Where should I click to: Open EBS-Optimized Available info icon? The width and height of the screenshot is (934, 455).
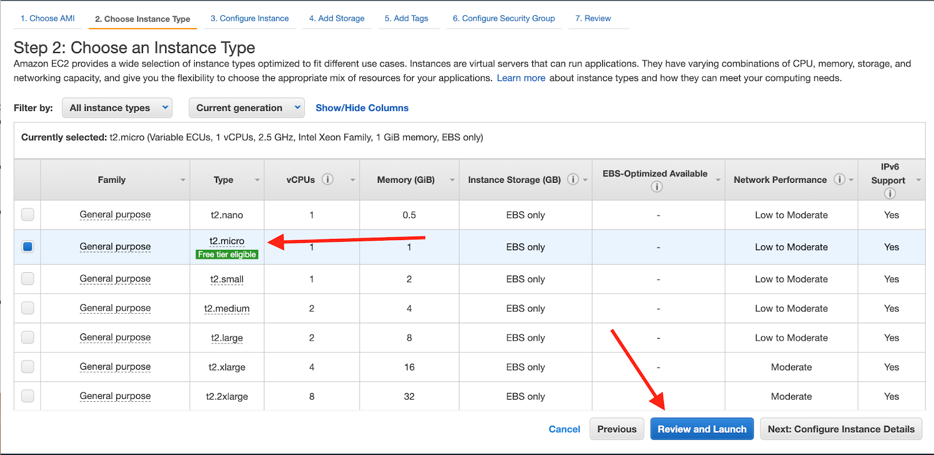coord(657,187)
